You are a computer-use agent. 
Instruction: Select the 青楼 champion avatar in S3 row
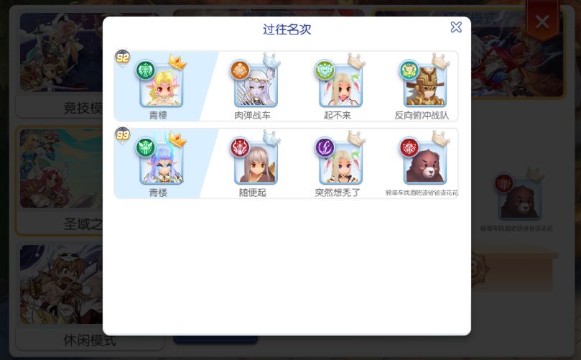click(162, 163)
